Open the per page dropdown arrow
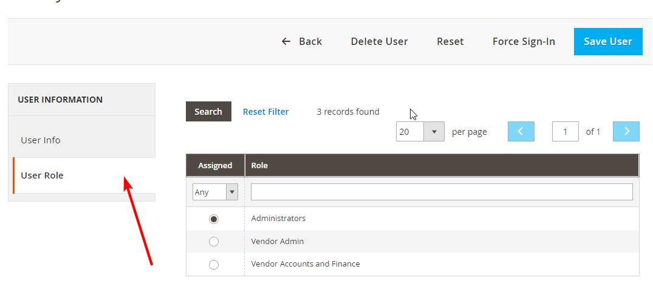 tap(434, 132)
